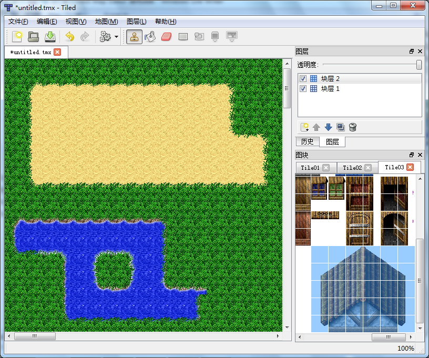
Task: Open the 编辑(E) menu
Action: [x=47, y=22]
